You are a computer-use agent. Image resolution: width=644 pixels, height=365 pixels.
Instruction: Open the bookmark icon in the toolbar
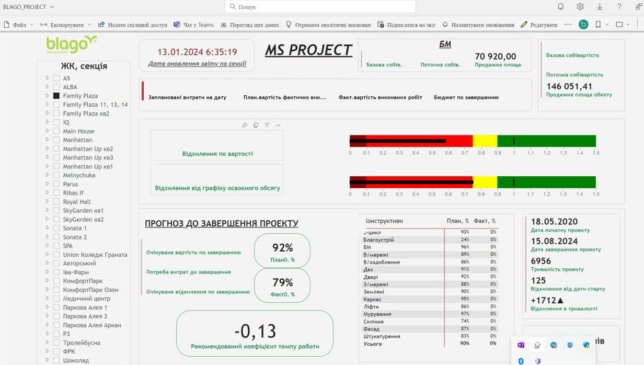click(598, 25)
